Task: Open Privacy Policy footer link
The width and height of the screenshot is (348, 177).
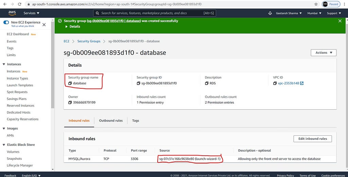Action: 285,175
